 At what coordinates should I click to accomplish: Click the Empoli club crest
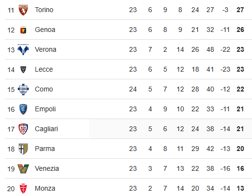[x=23, y=109]
